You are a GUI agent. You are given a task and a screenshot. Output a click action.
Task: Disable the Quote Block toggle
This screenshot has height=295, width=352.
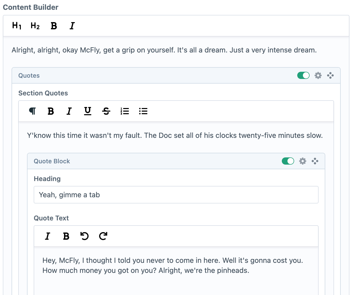coord(288,161)
